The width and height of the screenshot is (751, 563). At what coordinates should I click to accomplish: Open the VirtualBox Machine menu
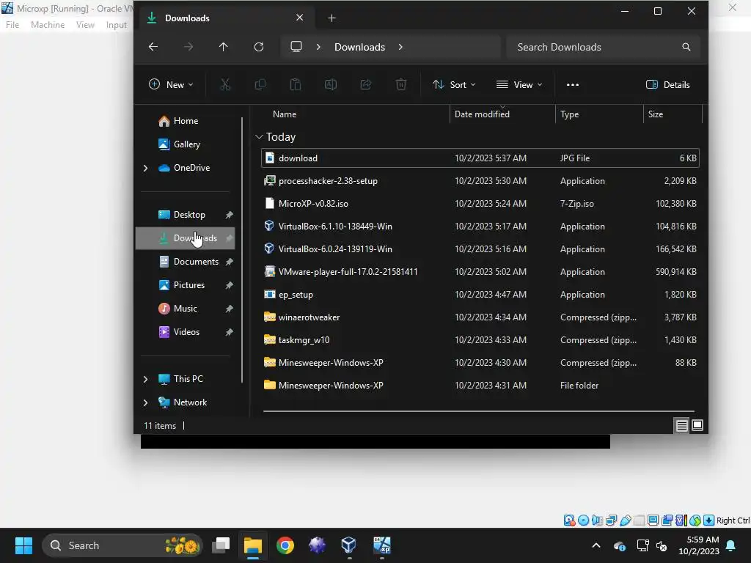[x=48, y=25]
